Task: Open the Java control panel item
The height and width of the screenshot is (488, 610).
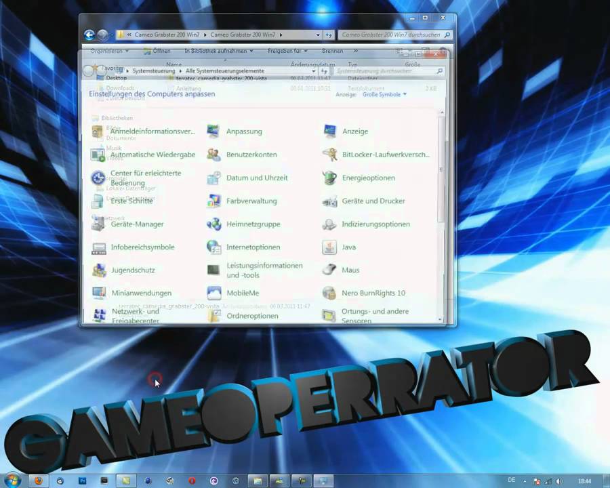Action: click(x=339, y=247)
